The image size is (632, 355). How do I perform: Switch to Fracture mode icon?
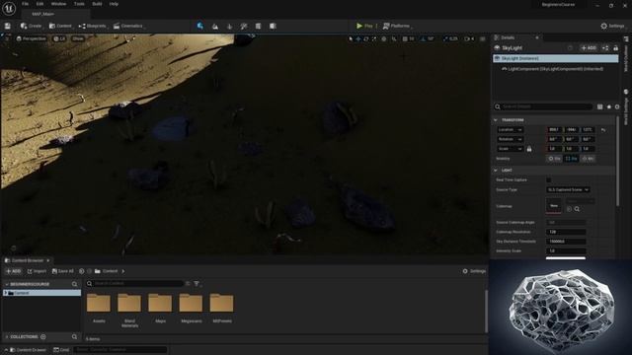(x=273, y=27)
